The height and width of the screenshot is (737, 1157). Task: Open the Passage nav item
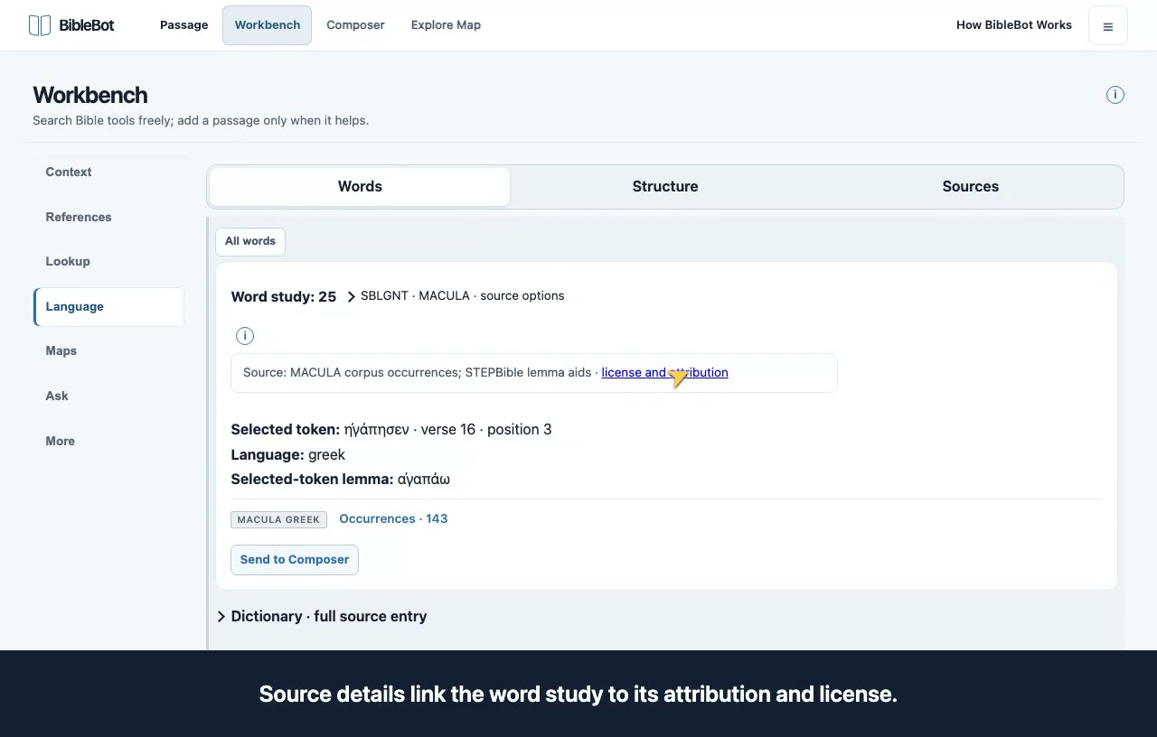[184, 25]
